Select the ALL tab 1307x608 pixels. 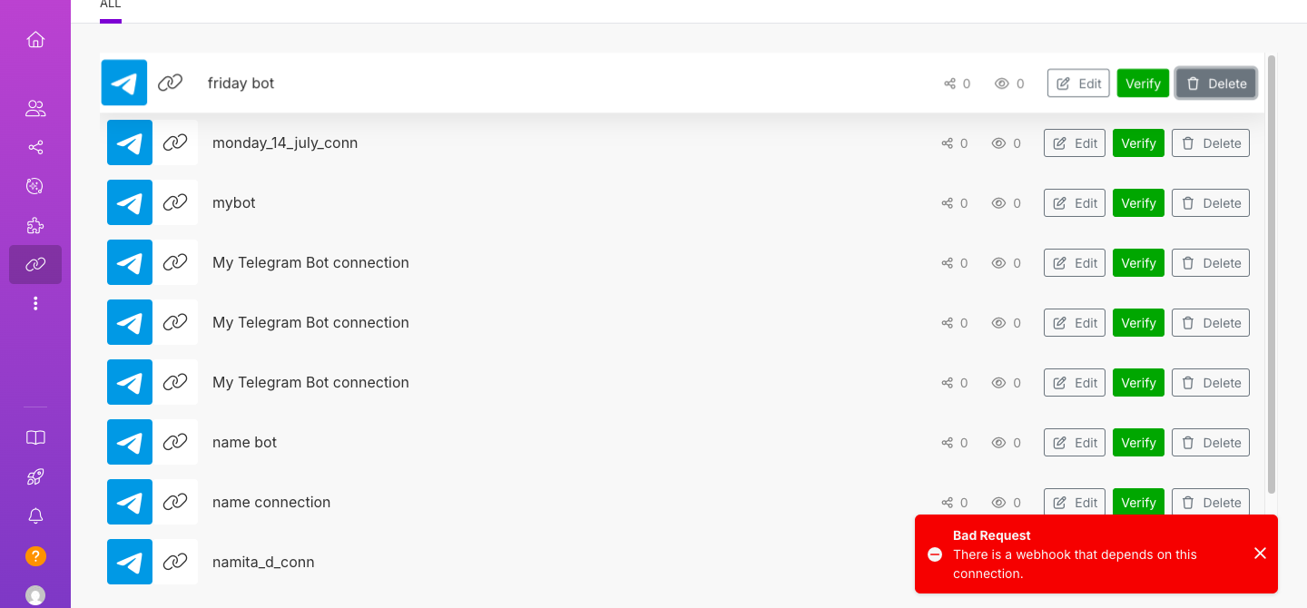click(x=110, y=5)
